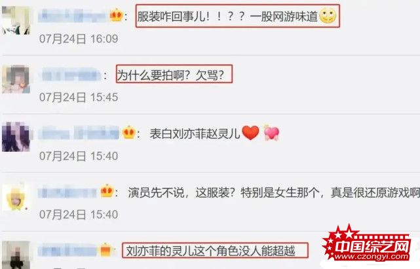Select the comment 服装咋回事儿 一股网游味道
The height and width of the screenshot is (269, 420).
(238, 16)
